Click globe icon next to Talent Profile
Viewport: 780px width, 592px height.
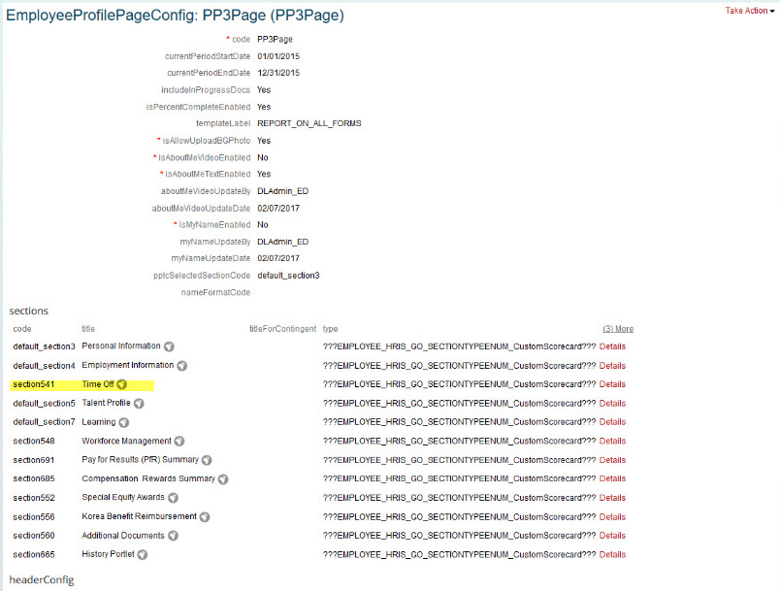tap(139, 404)
